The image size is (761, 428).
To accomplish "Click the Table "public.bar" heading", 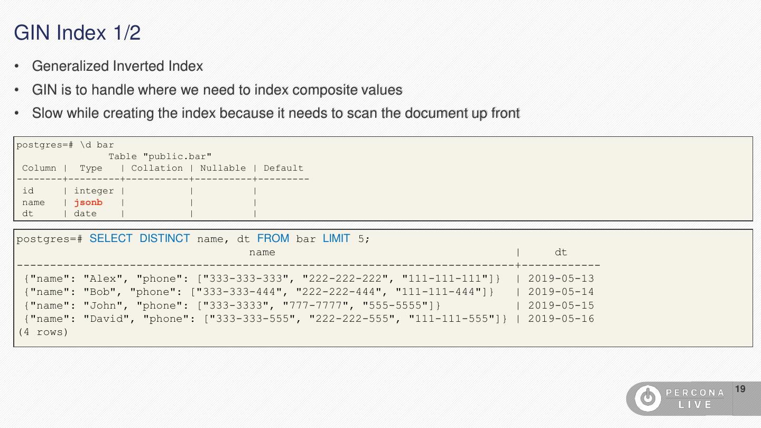I will pos(160,156).
